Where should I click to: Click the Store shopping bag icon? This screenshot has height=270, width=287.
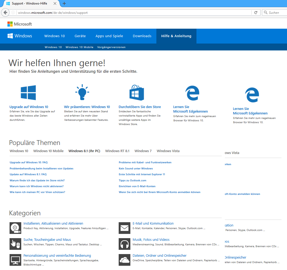coord(137,93)
